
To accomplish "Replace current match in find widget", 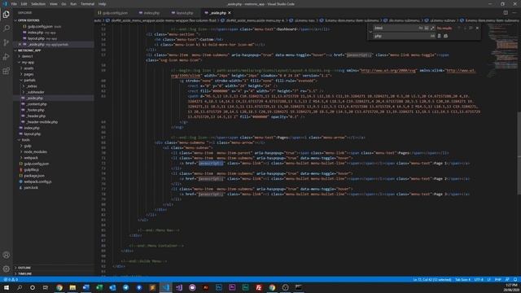I will pyautogui.click(x=439, y=36).
